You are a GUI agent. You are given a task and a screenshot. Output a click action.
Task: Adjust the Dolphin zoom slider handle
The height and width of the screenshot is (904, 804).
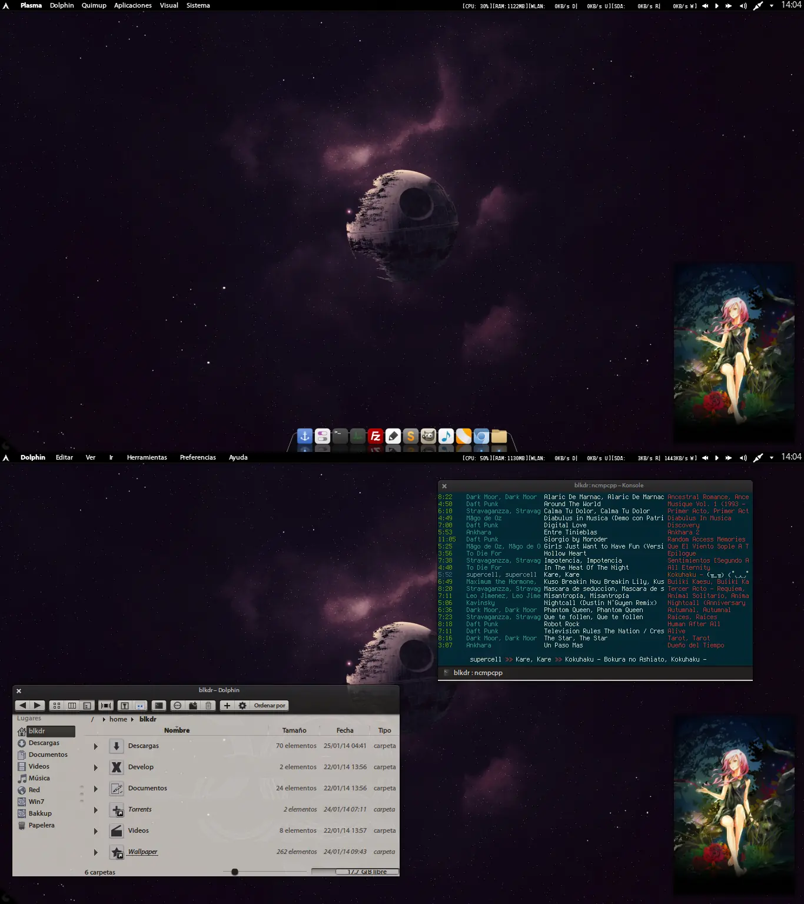235,872
